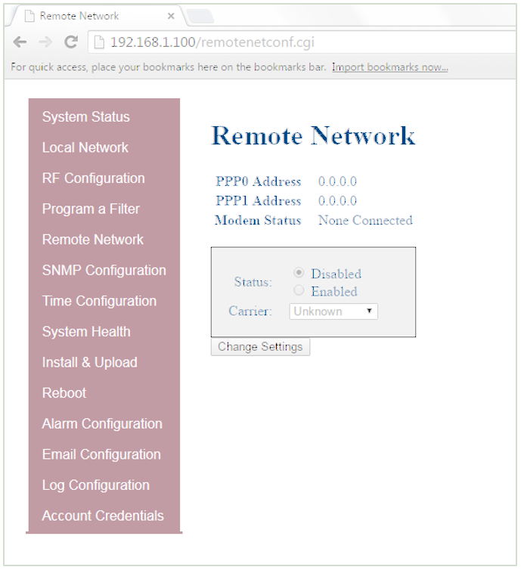This screenshot has height=570, width=524.
Task: Click the browser forward arrow
Action: pos(45,42)
